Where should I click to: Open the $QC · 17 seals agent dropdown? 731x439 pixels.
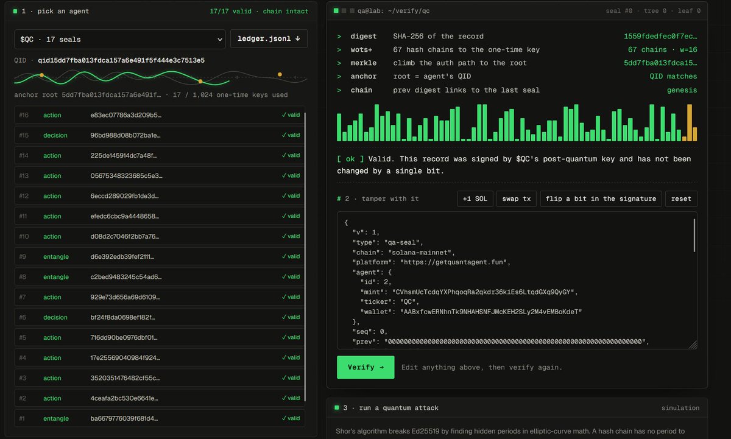[120, 39]
